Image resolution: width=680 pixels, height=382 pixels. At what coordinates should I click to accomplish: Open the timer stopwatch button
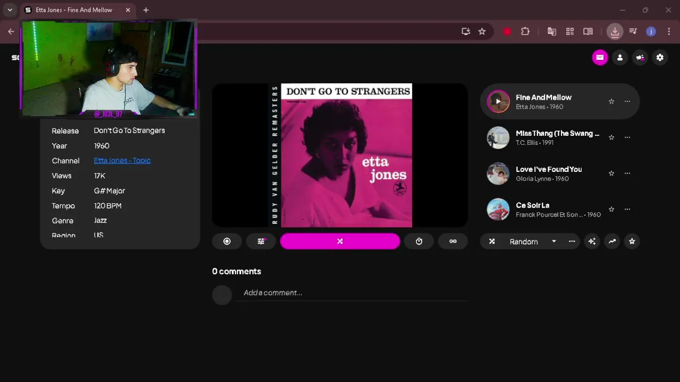pos(419,241)
